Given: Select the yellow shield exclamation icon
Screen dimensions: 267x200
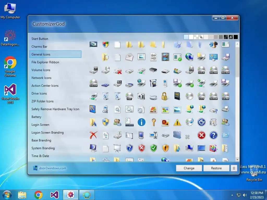Looking at the screenshot, I should coord(165,148).
